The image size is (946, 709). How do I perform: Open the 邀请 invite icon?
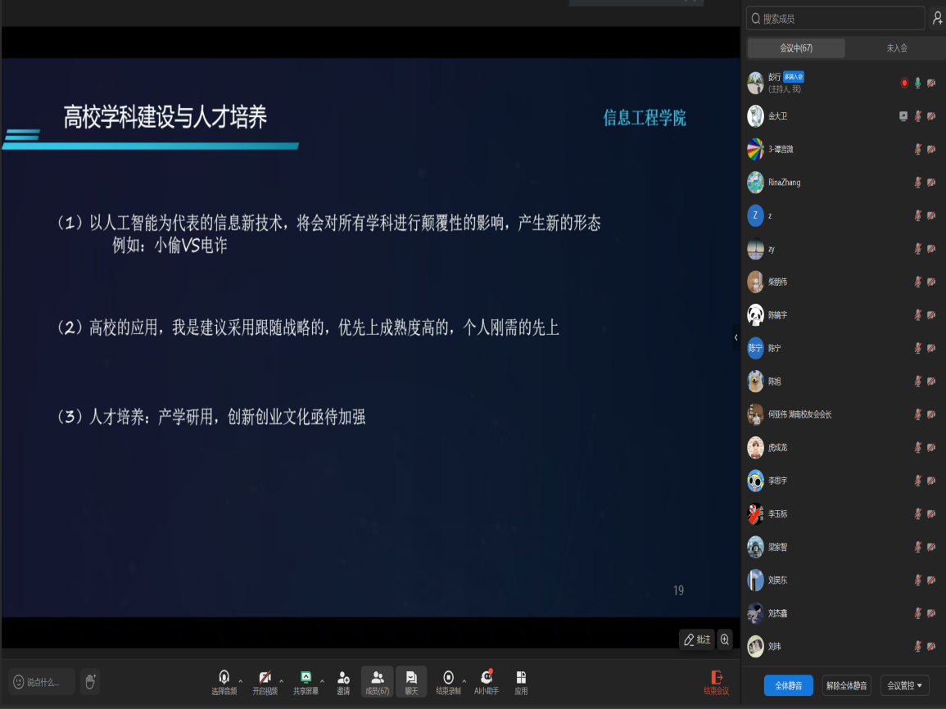(x=343, y=678)
